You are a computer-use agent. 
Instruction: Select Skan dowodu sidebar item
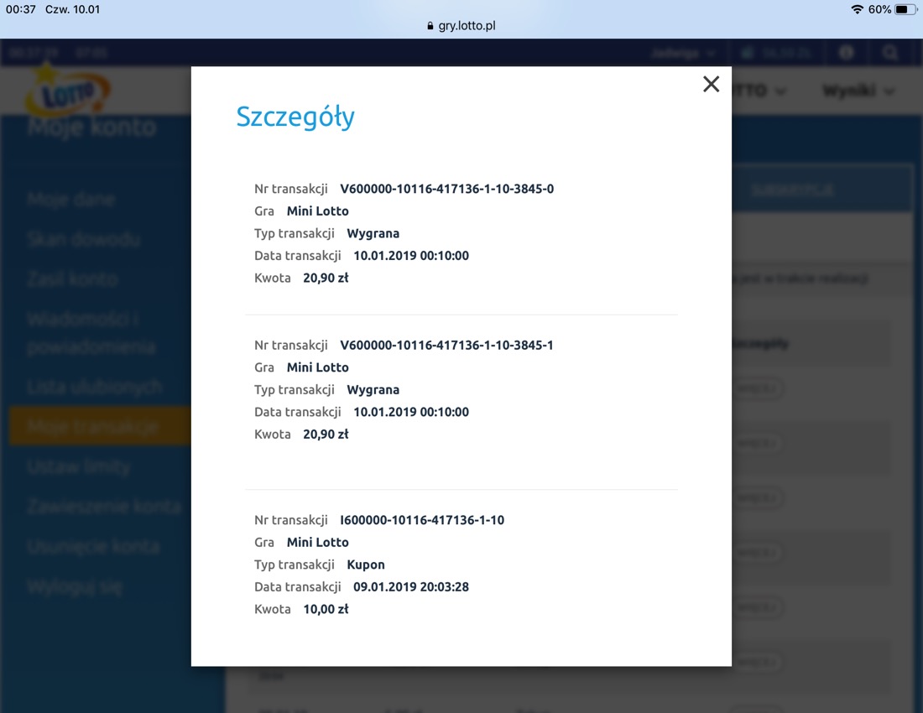(83, 239)
